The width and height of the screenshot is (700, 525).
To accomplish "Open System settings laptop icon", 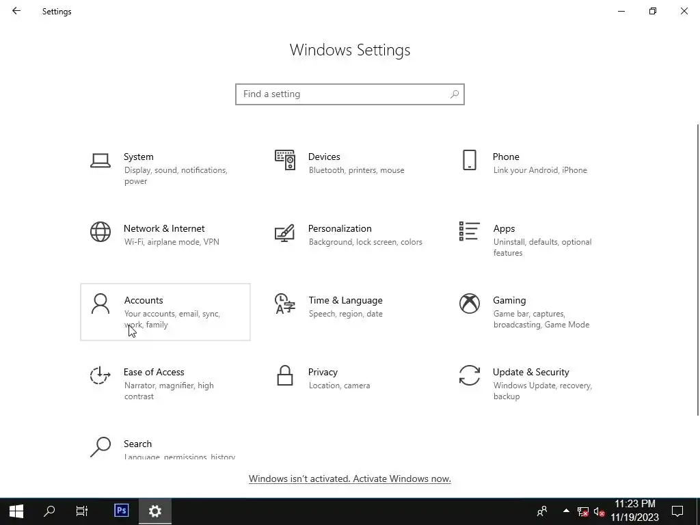I will point(100,161).
